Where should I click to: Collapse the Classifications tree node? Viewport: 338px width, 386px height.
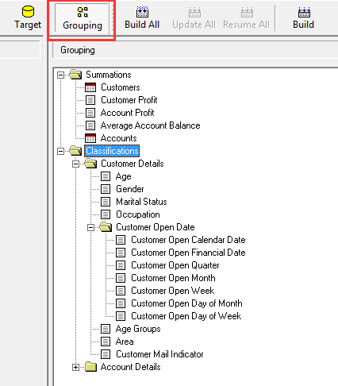[60, 151]
